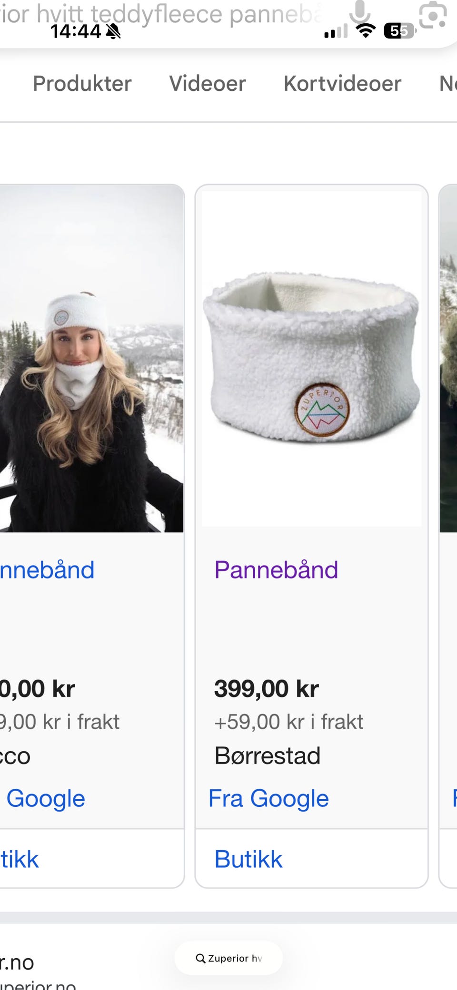Tap the magnifier icon in Zuperior pill

[200, 958]
